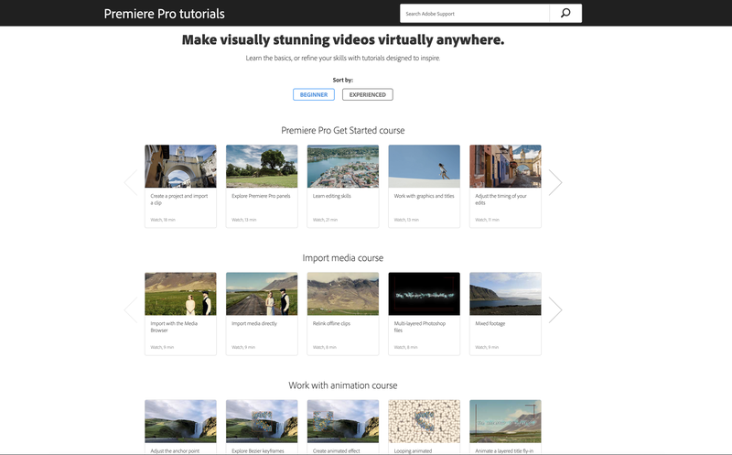Open the 'Mixed footage' coastline thumbnail
This screenshot has height=455, width=732.
(506, 294)
